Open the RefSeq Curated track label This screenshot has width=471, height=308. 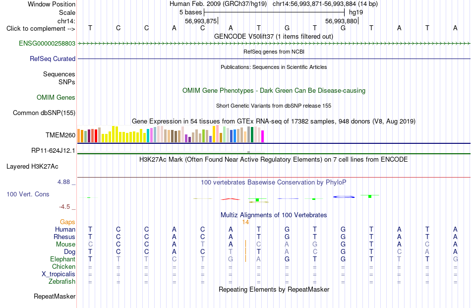coord(53,59)
